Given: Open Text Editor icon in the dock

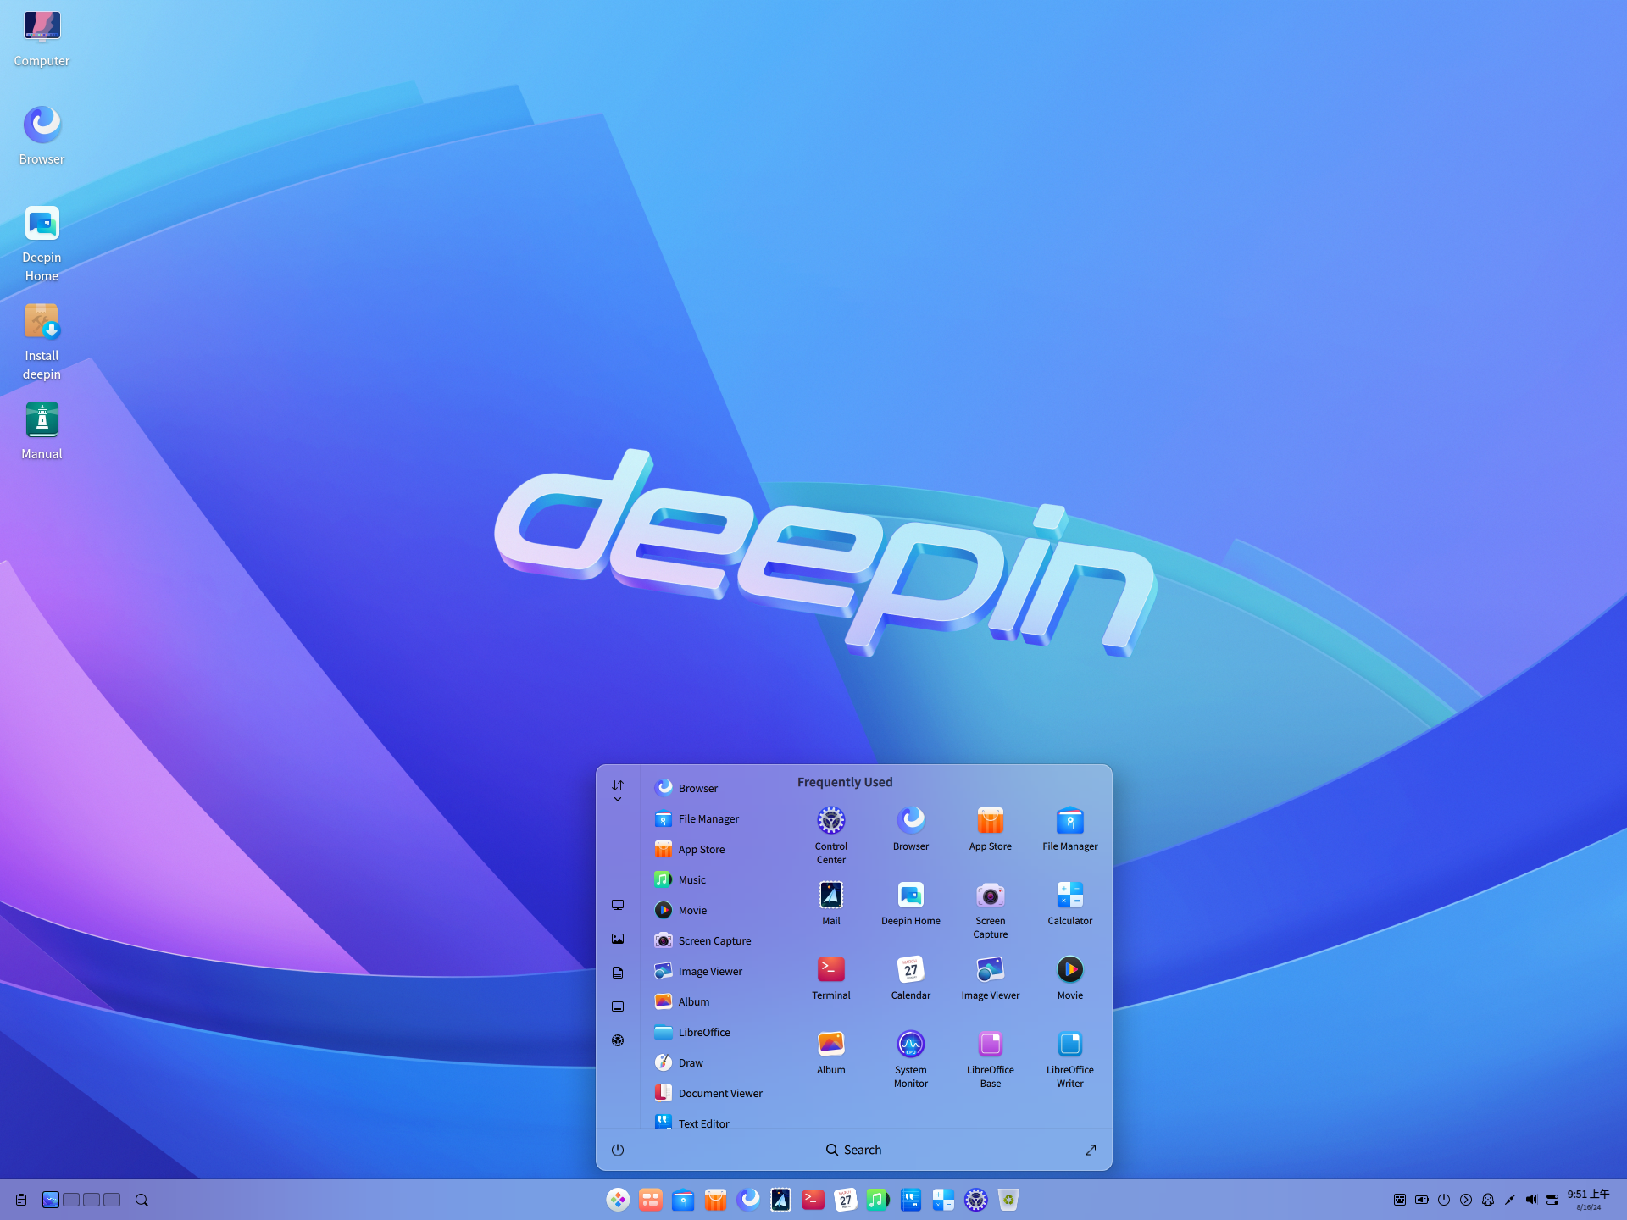Looking at the screenshot, I should tap(910, 1200).
